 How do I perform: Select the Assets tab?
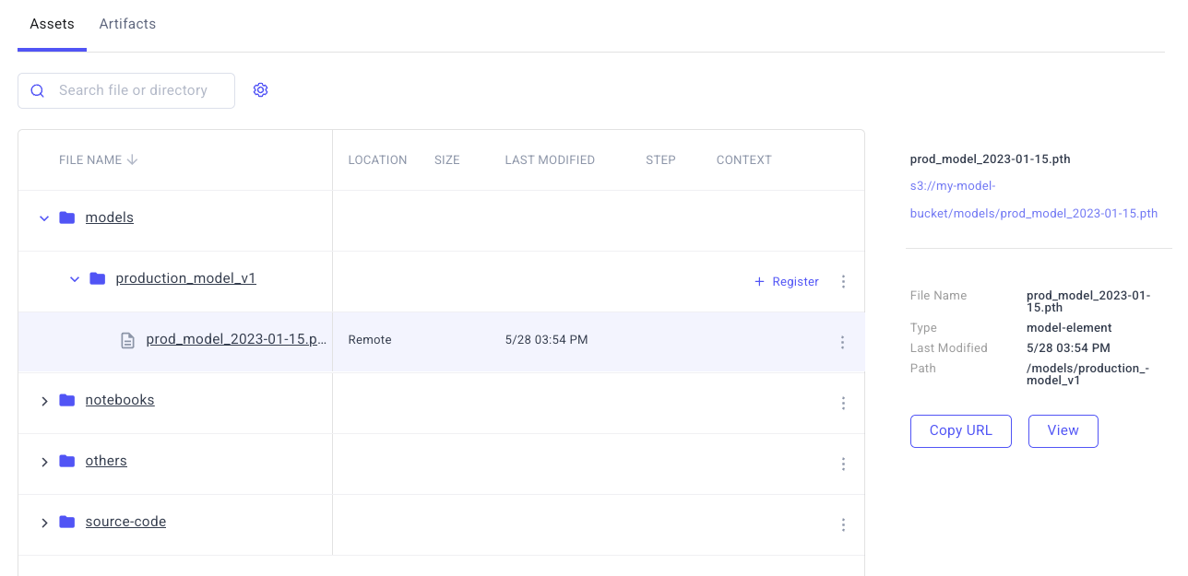52,23
